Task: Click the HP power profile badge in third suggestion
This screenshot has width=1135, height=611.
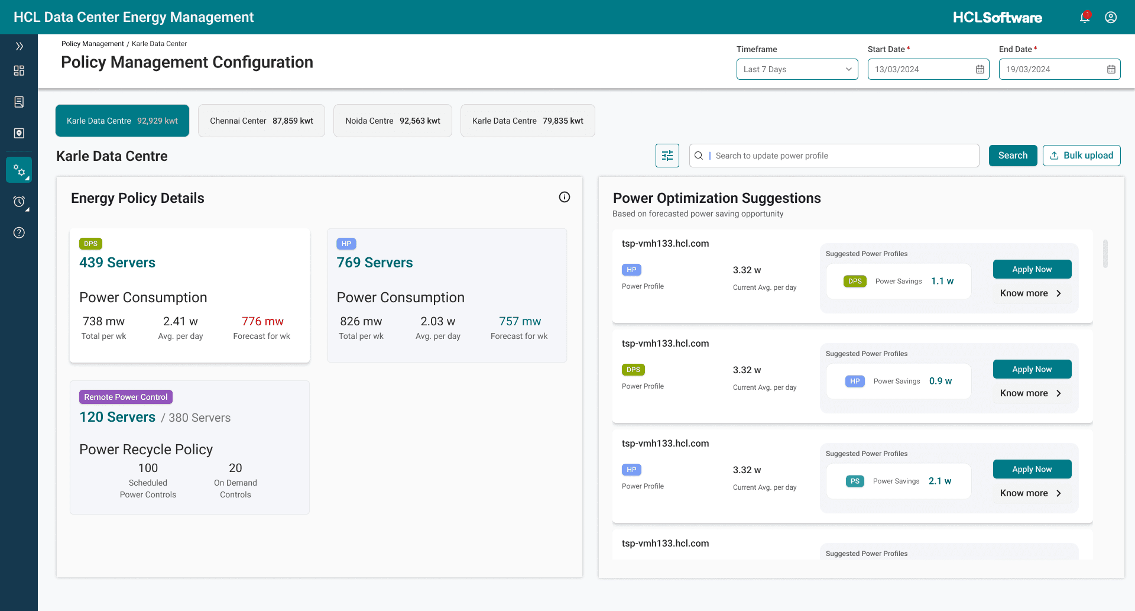Action: [x=631, y=470]
